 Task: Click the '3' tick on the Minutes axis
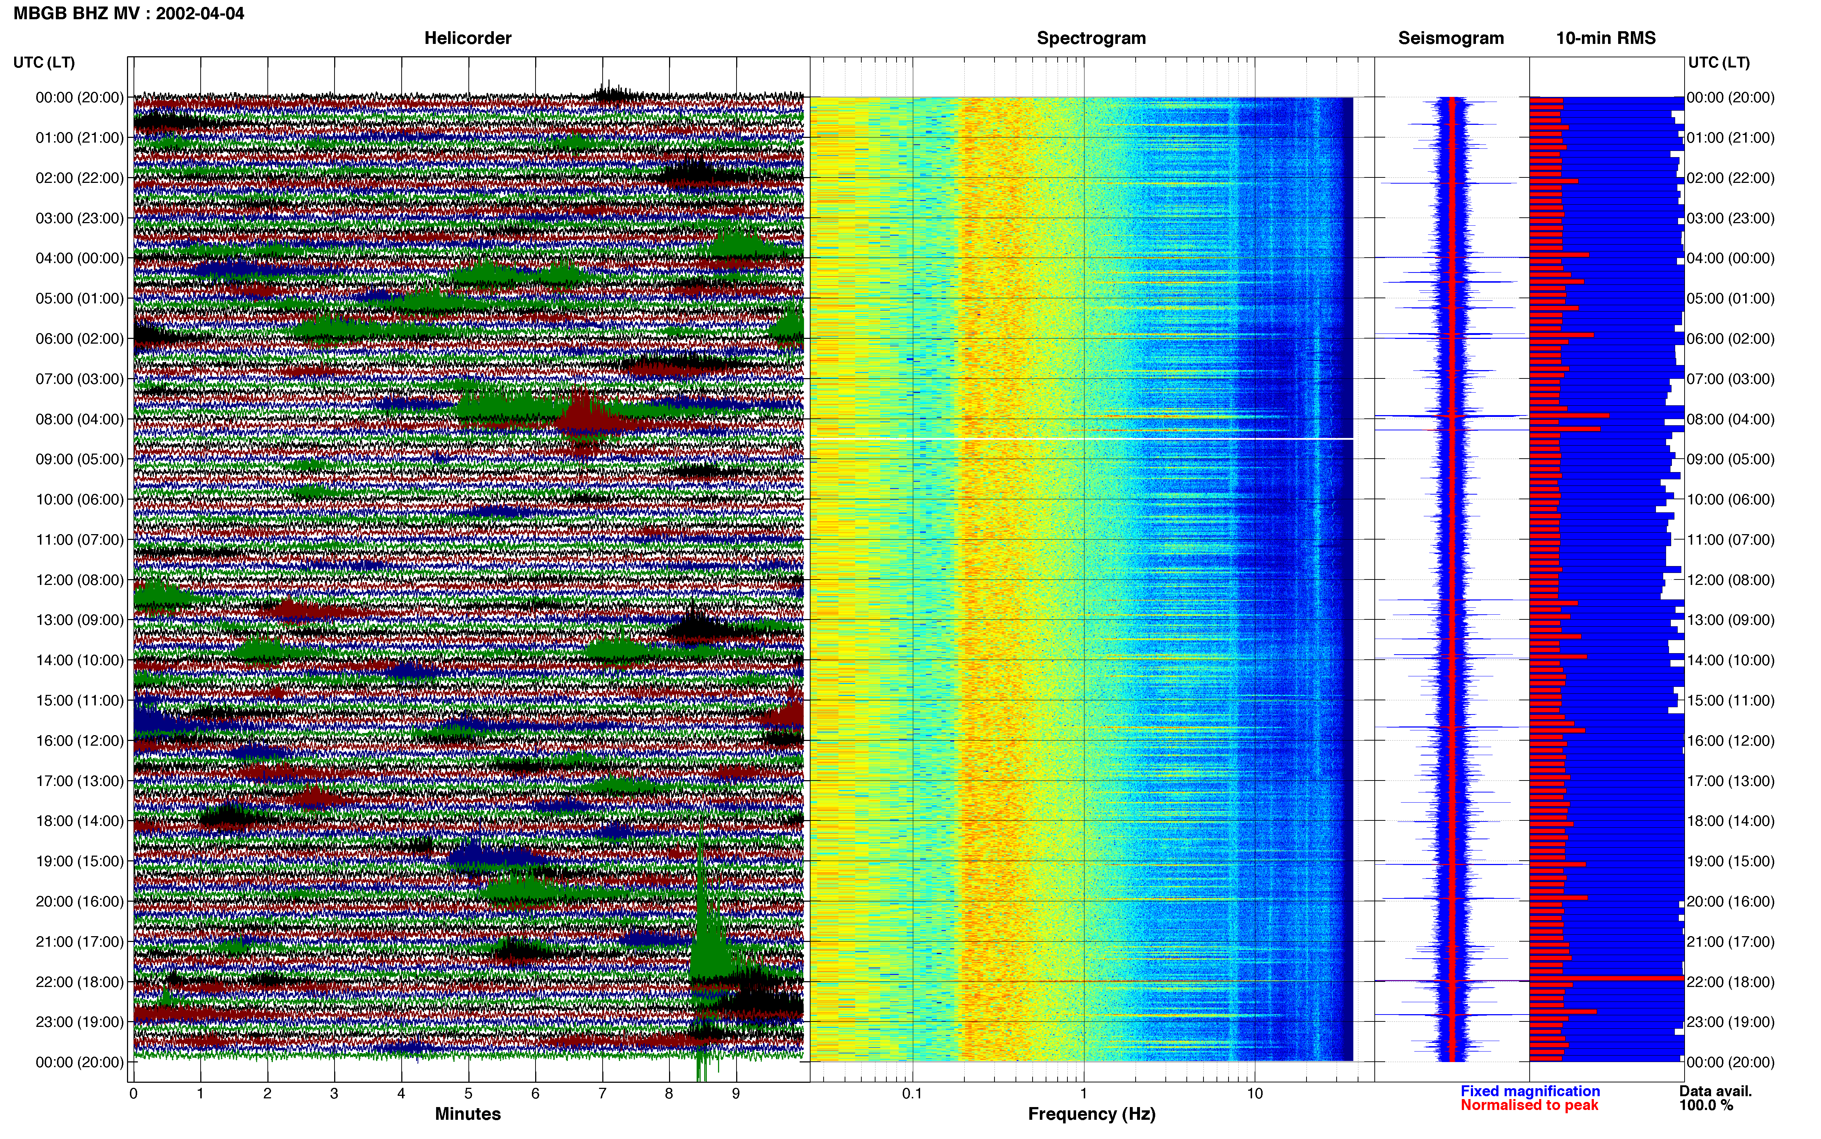335,1094
